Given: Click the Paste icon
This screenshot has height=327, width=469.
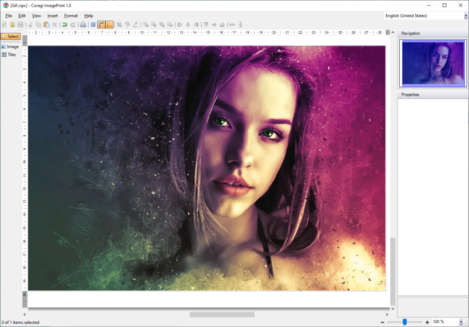Looking at the screenshot, I should click(x=47, y=24).
